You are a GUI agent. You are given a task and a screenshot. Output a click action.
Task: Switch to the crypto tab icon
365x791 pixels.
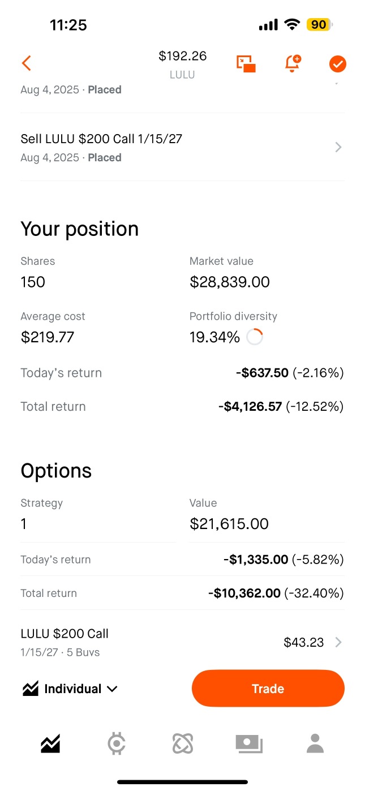click(x=117, y=743)
